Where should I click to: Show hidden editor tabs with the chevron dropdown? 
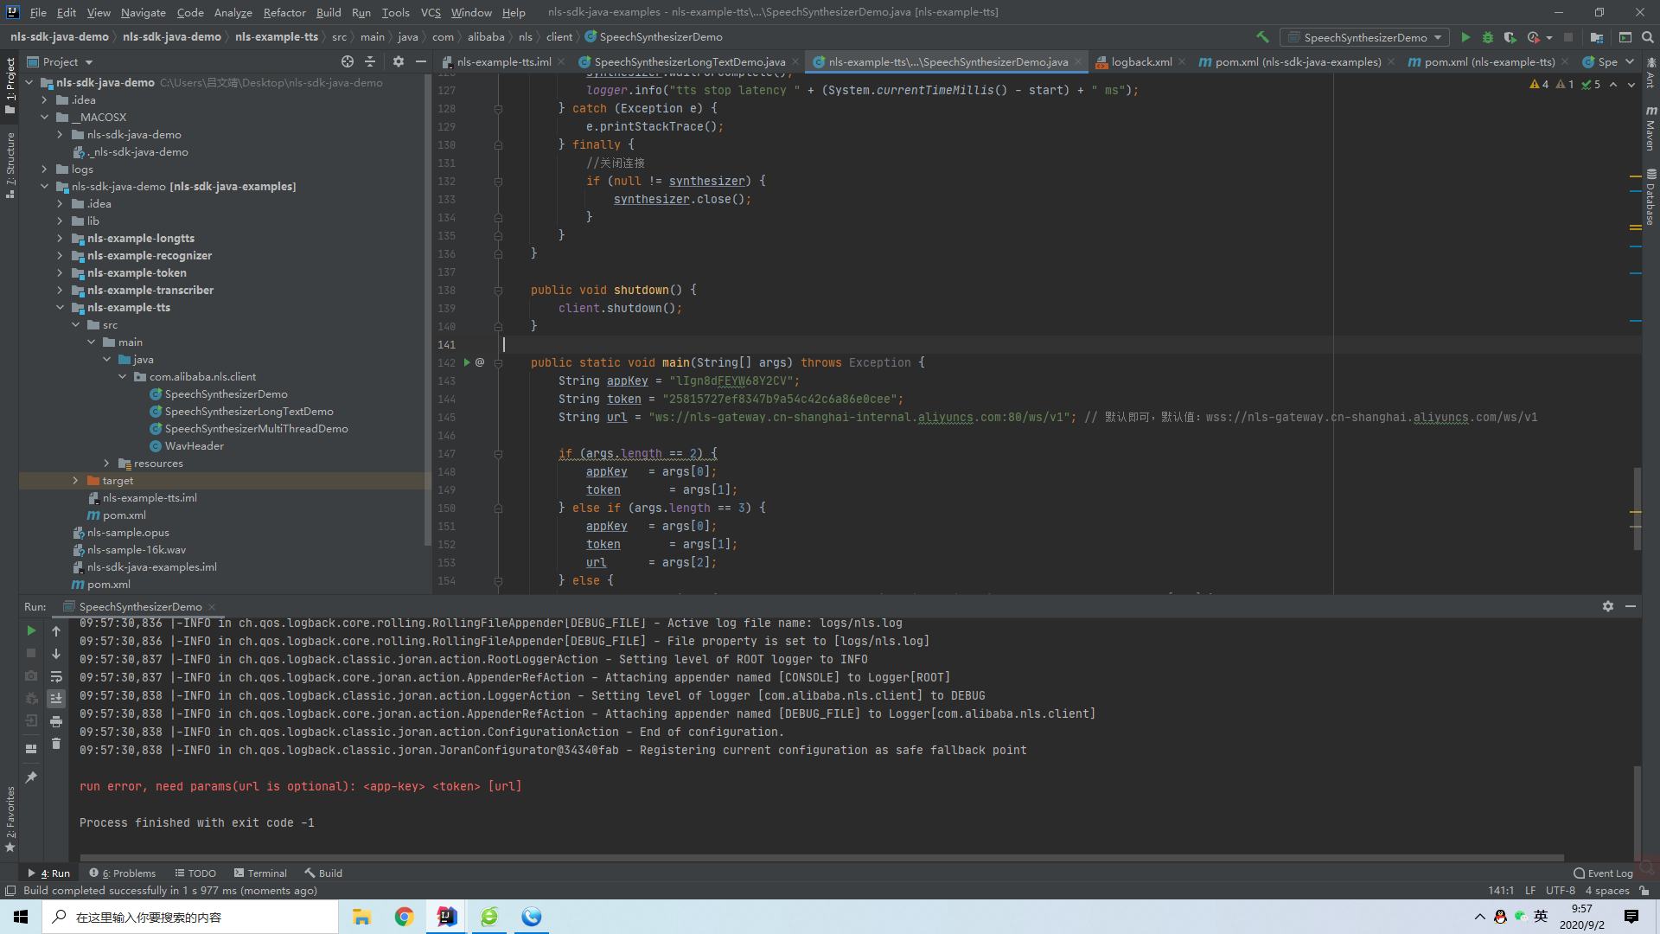coord(1631,61)
